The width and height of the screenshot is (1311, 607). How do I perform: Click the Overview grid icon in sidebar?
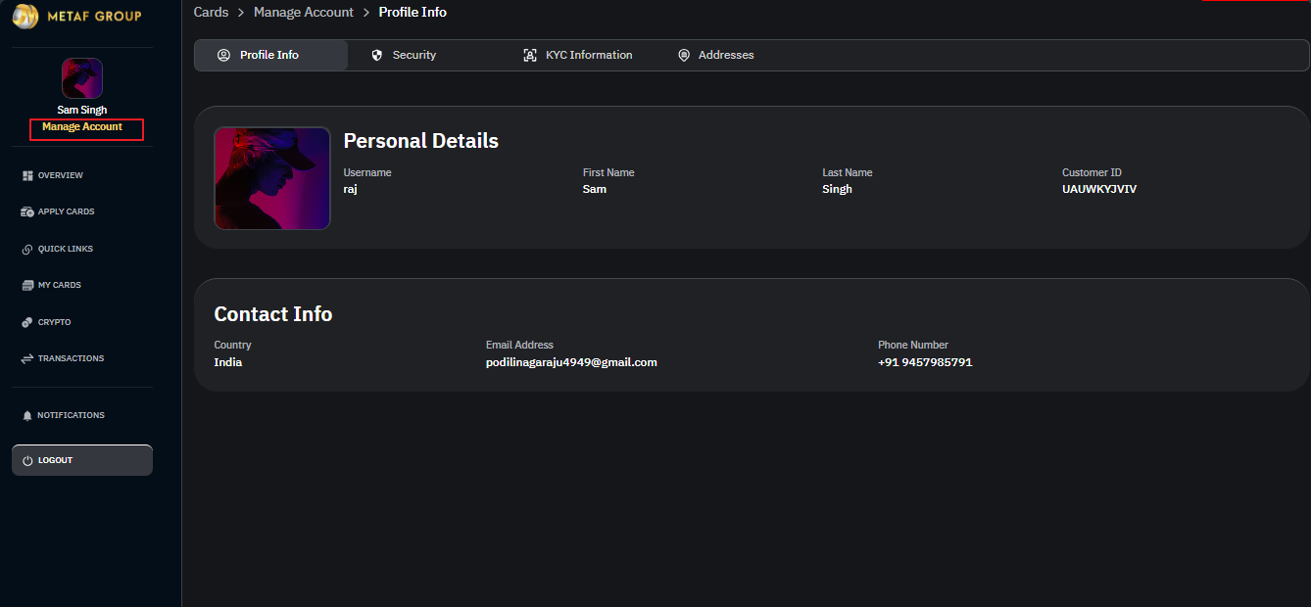click(x=27, y=175)
